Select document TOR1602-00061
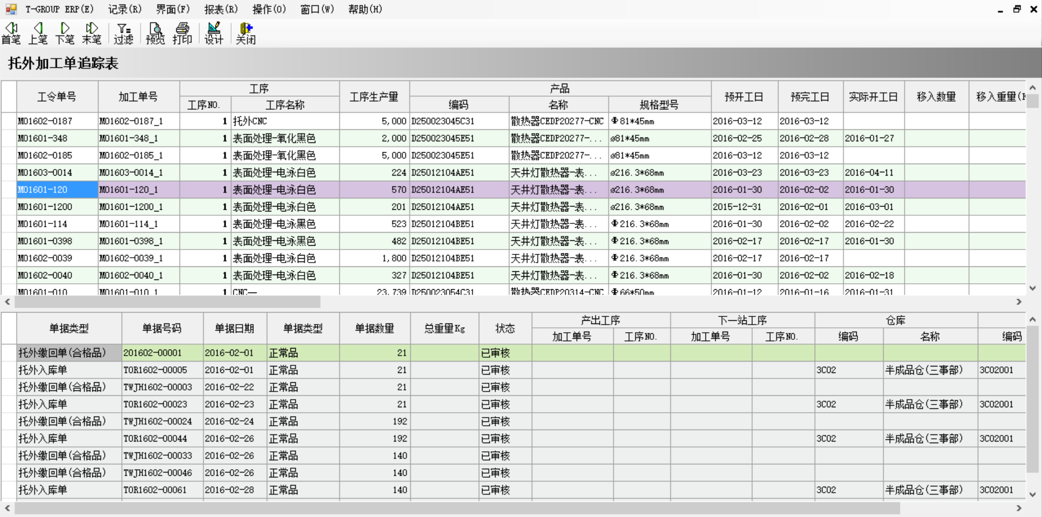Image resolution: width=1042 pixels, height=517 pixels. 162,490
